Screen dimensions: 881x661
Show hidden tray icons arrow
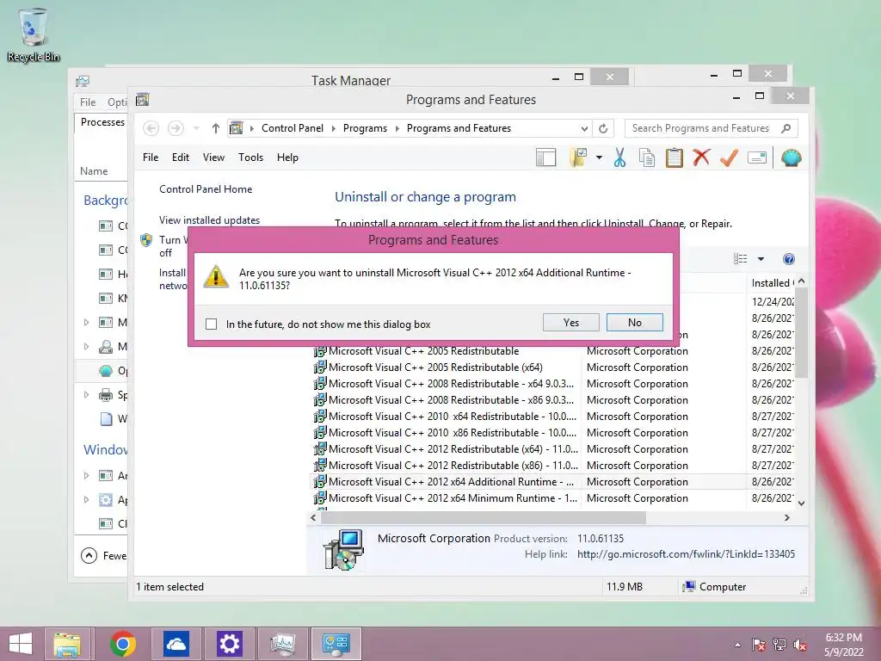click(737, 645)
